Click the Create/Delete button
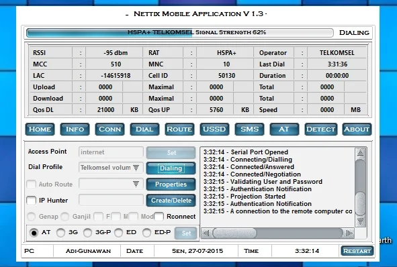Viewport: 397px width, 267px height. [171, 200]
